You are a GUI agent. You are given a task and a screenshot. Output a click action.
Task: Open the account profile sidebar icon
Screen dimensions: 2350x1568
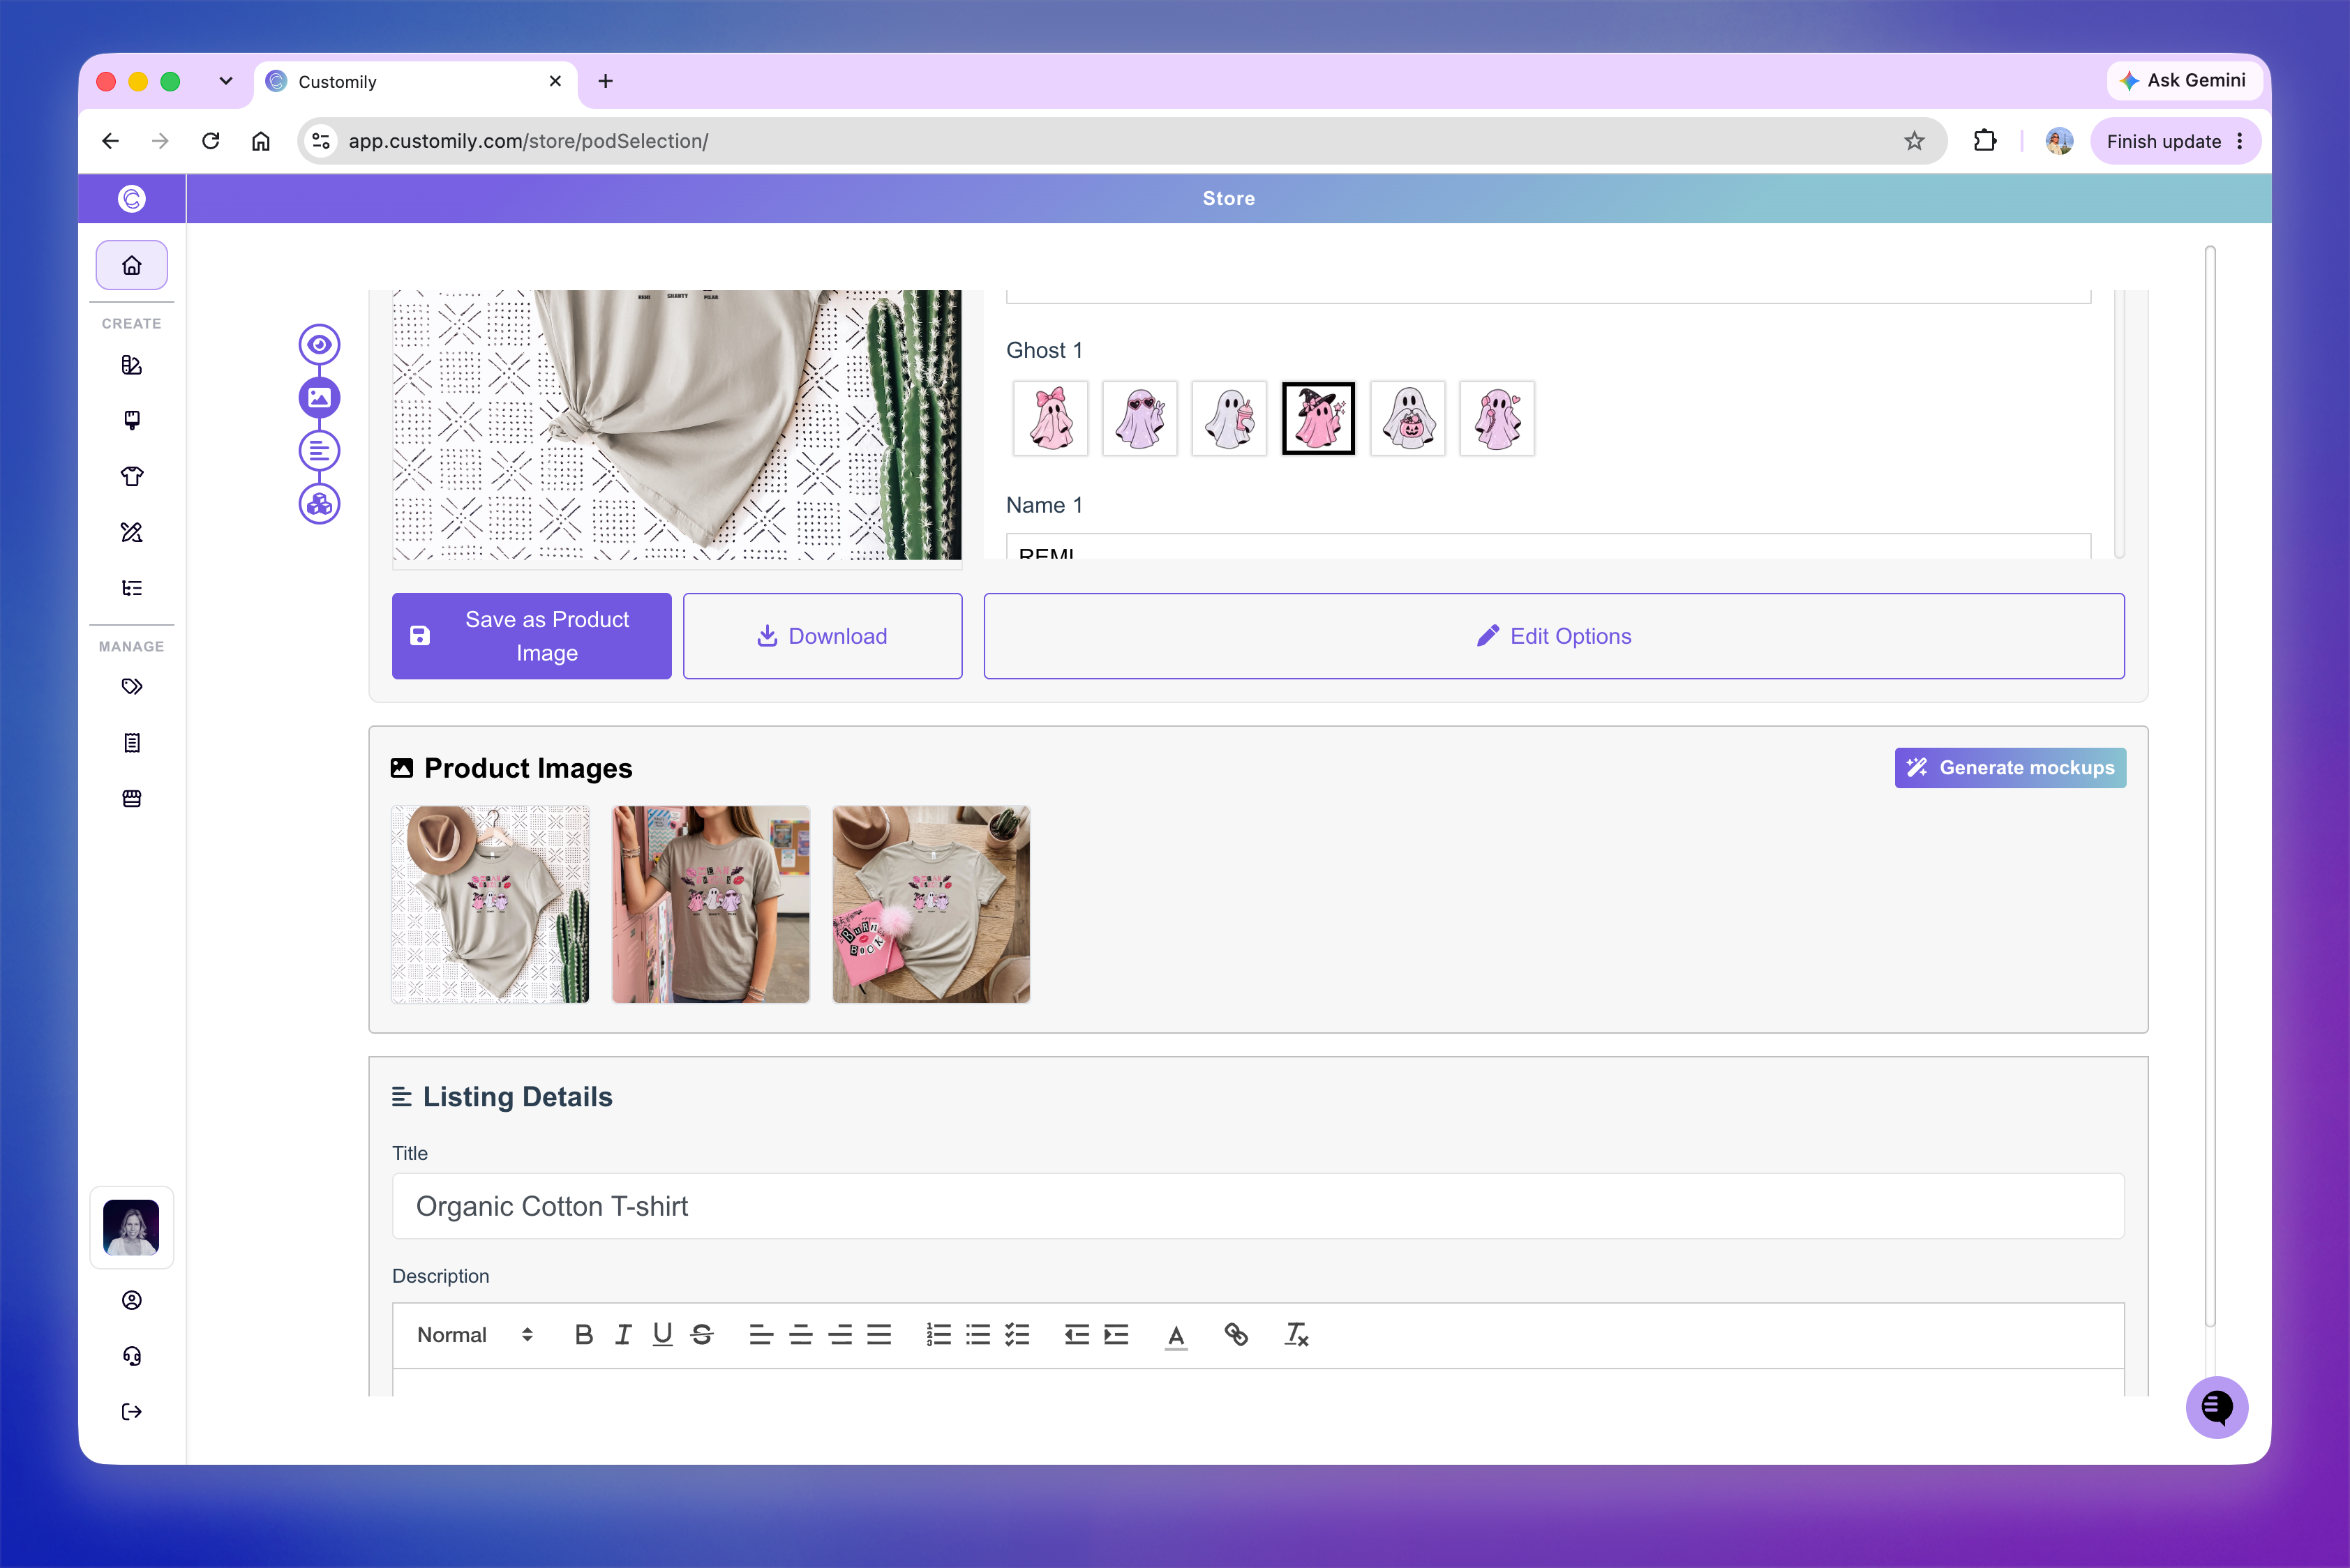click(131, 1300)
